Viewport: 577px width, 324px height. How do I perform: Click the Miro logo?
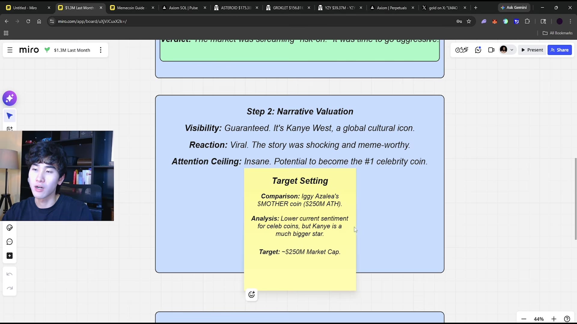click(x=29, y=50)
